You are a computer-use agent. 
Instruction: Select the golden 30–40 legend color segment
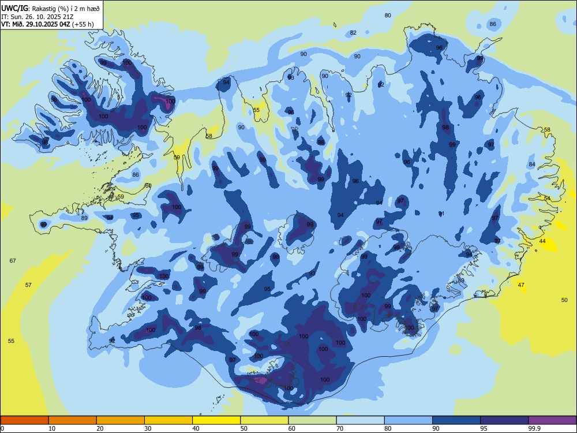pyautogui.click(x=168, y=420)
